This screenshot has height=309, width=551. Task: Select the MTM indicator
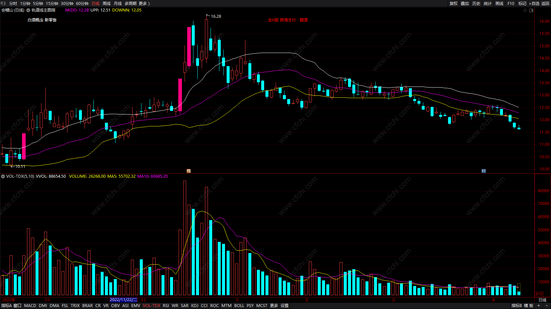[x=226, y=306]
